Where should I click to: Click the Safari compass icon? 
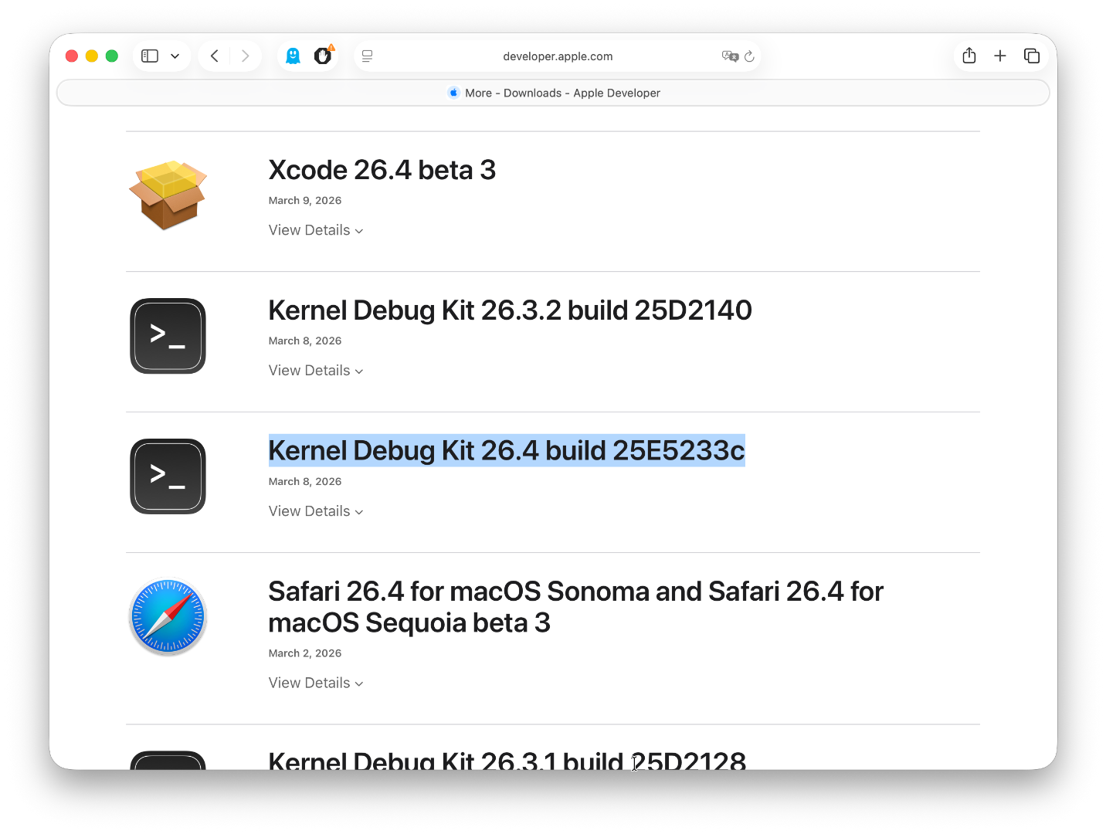(168, 617)
